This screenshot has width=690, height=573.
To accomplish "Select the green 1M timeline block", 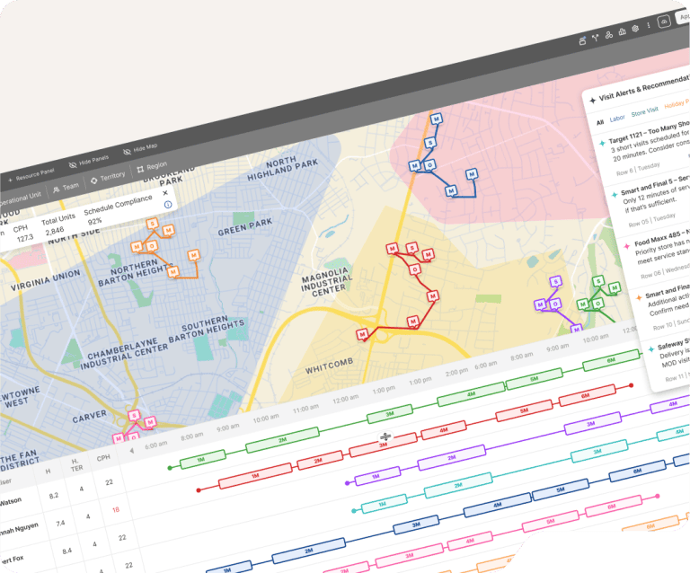I will (202, 459).
